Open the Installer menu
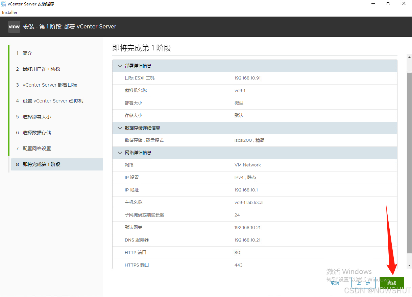The image size is (412, 297). tap(10, 13)
